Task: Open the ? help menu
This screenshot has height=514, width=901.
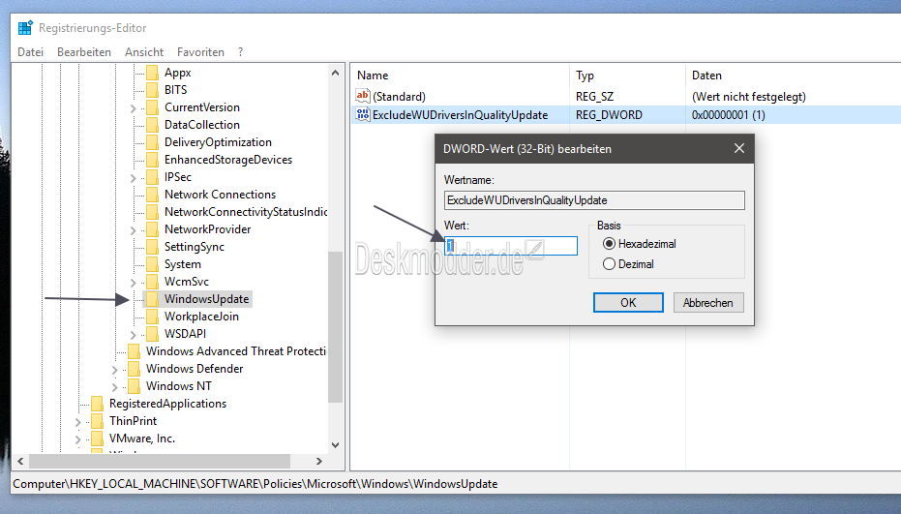Action: [240, 51]
